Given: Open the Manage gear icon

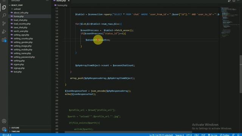Looking at the screenshot, I should 4,129.
